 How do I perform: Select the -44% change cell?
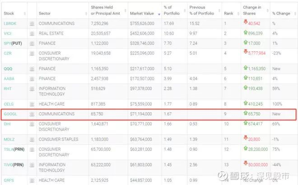[x=276, y=165]
